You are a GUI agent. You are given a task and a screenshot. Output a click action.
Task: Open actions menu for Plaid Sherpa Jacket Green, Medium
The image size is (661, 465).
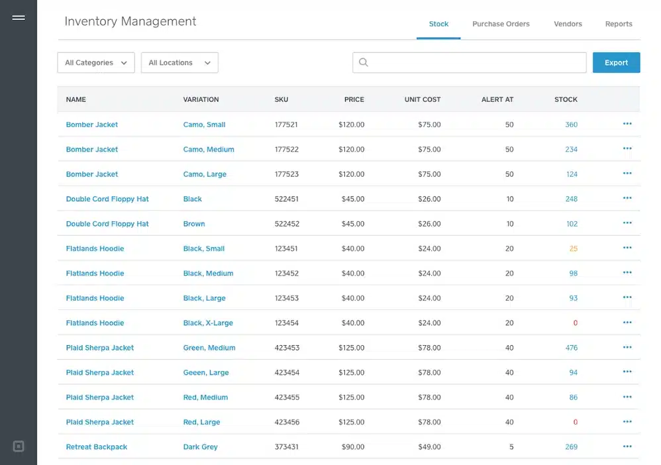coord(627,348)
